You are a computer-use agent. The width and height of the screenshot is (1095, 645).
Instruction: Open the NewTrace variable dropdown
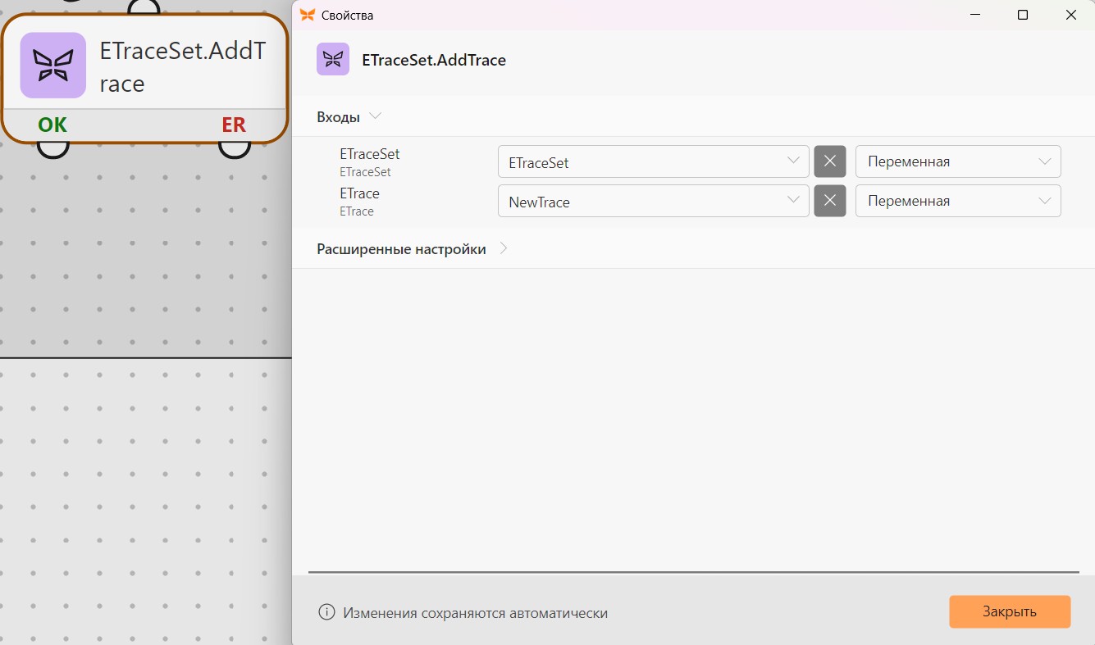click(x=653, y=201)
